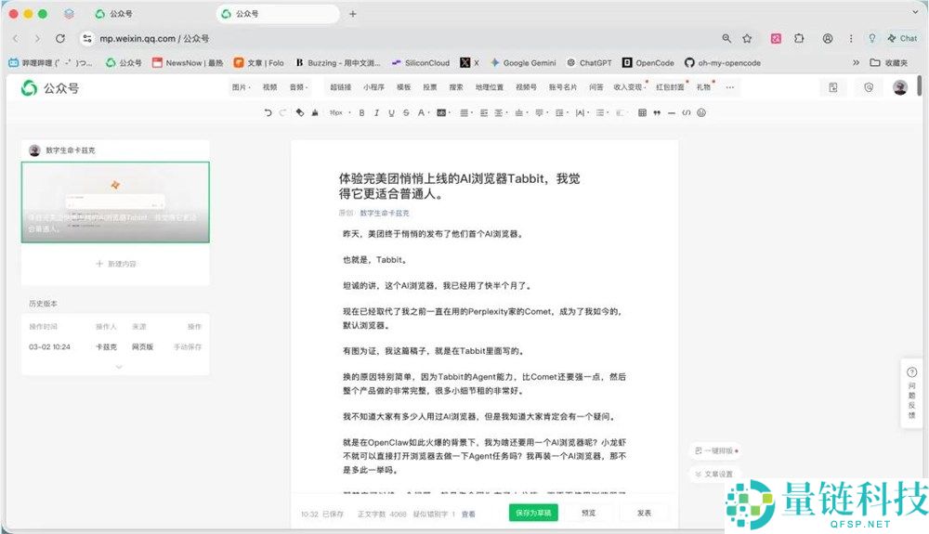Insert an 账号名片
Screen dimensions: 929x534
pos(563,87)
